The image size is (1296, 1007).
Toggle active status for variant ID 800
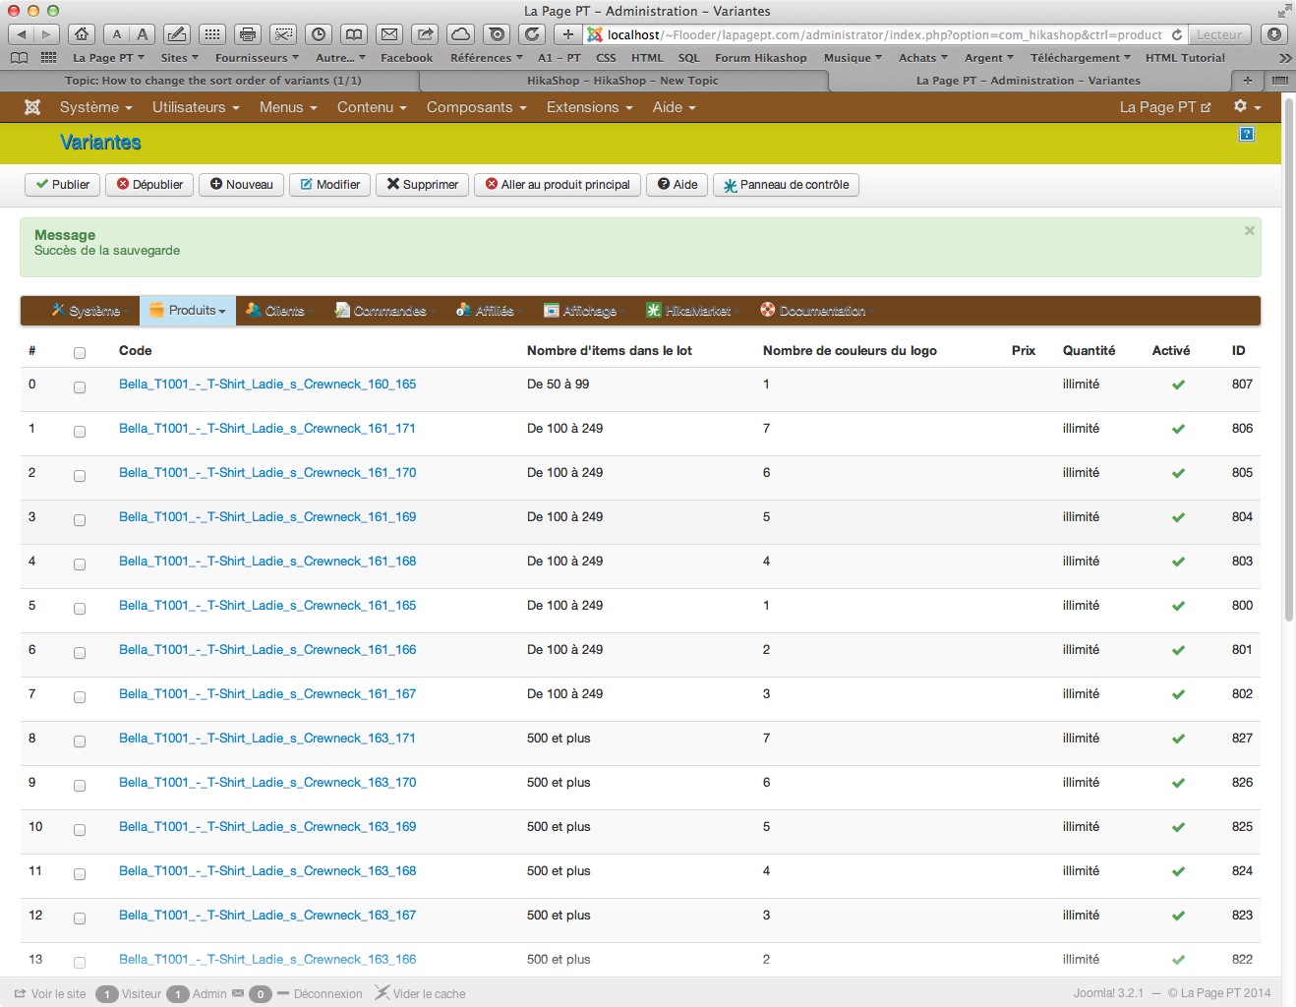click(1178, 606)
